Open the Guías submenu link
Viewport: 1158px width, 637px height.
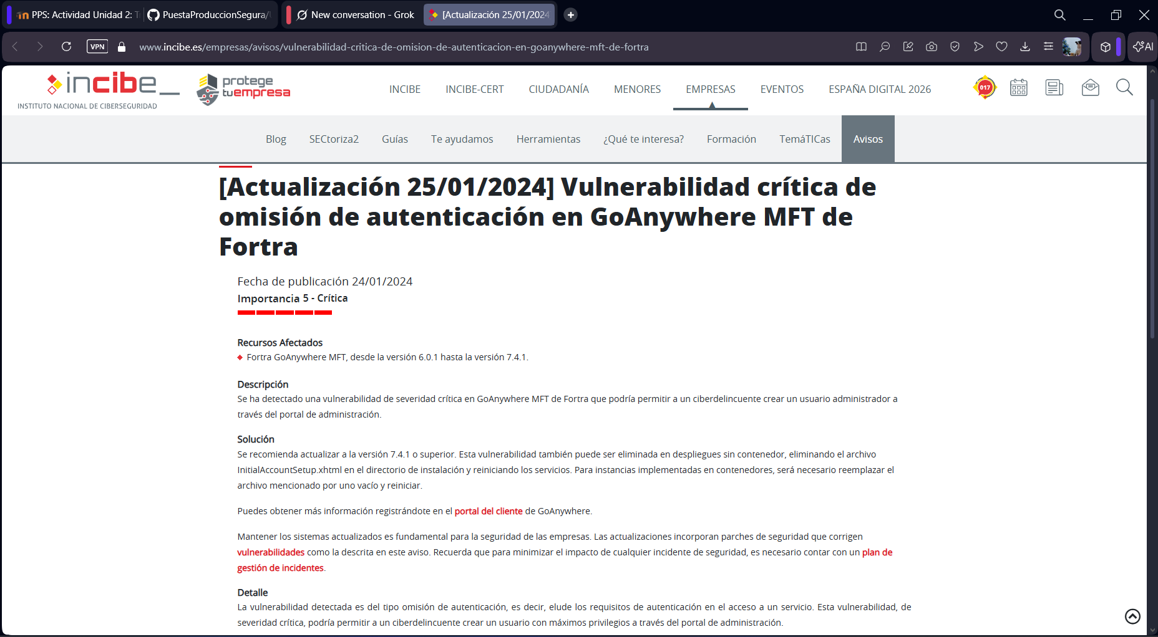click(x=395, y=139)
